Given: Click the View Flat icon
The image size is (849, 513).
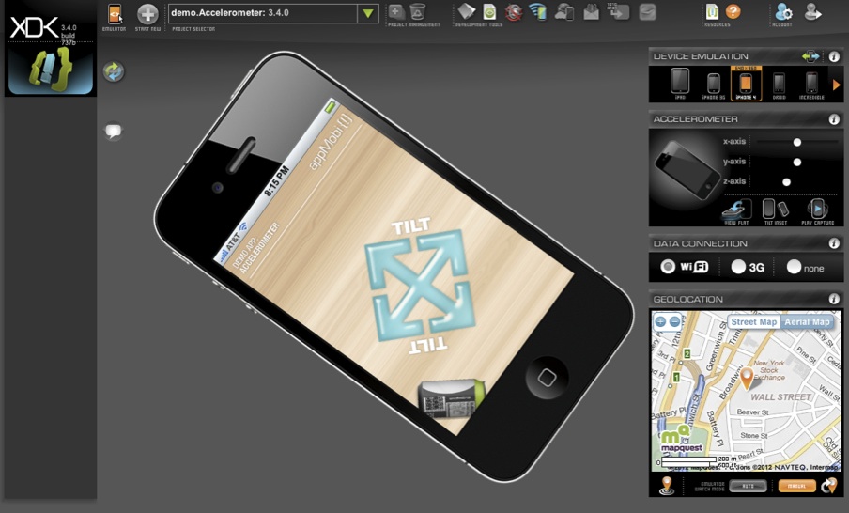Looking at the screenshot, I should pyautogui.click(x=737, y=211).
